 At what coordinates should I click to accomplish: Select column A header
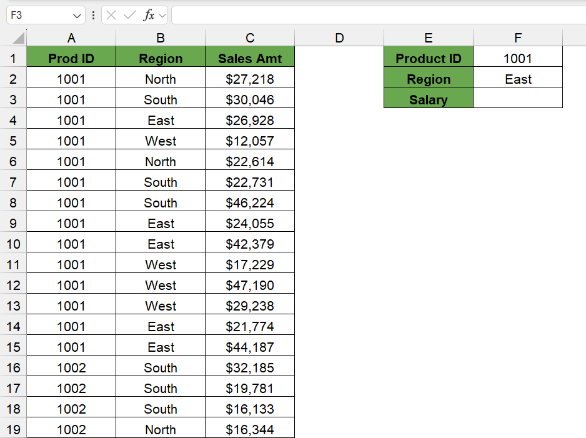[x=71, y=38]
